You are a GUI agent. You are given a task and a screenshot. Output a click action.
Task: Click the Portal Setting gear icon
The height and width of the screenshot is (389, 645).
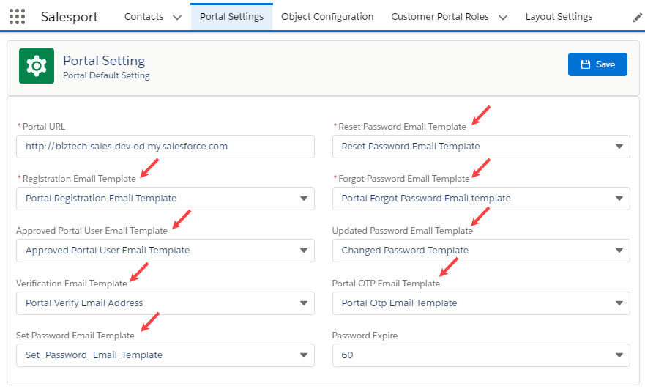[x=36, y=67]
